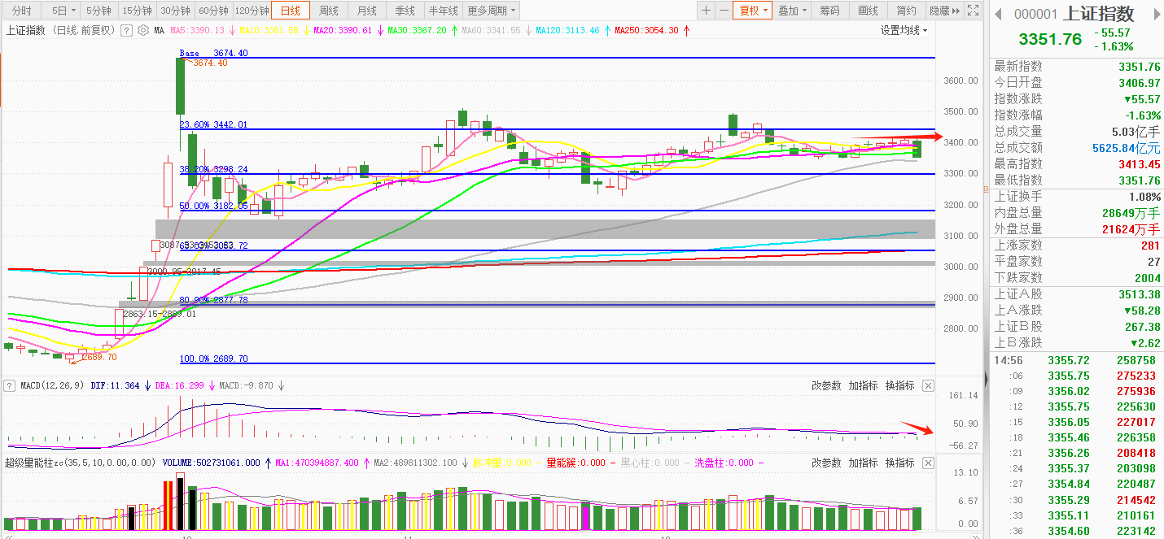Select the 半年线 half-year tab
The image size is (1164, 539).
point(443,11)
